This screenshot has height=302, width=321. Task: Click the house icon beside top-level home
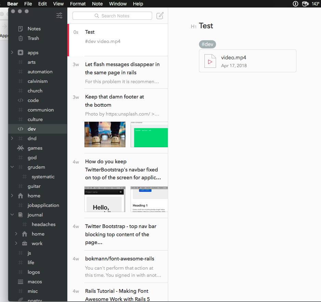pos(21,196)
